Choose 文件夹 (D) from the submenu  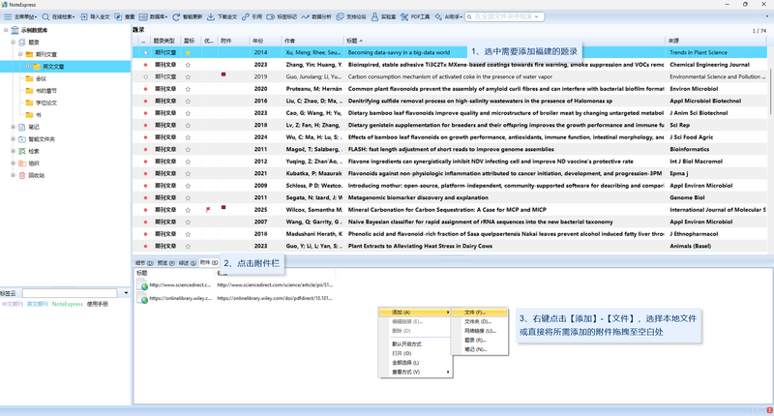pyautogui.click(x=478, y=322)
